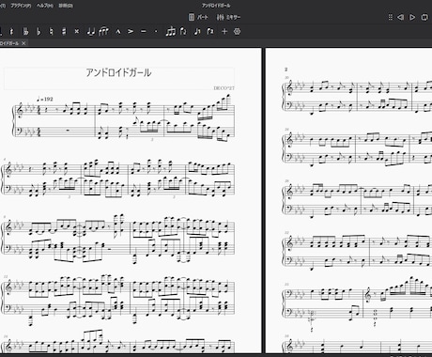
Task: Toggle the double flat accidental
Action: [x=25, y=31]
